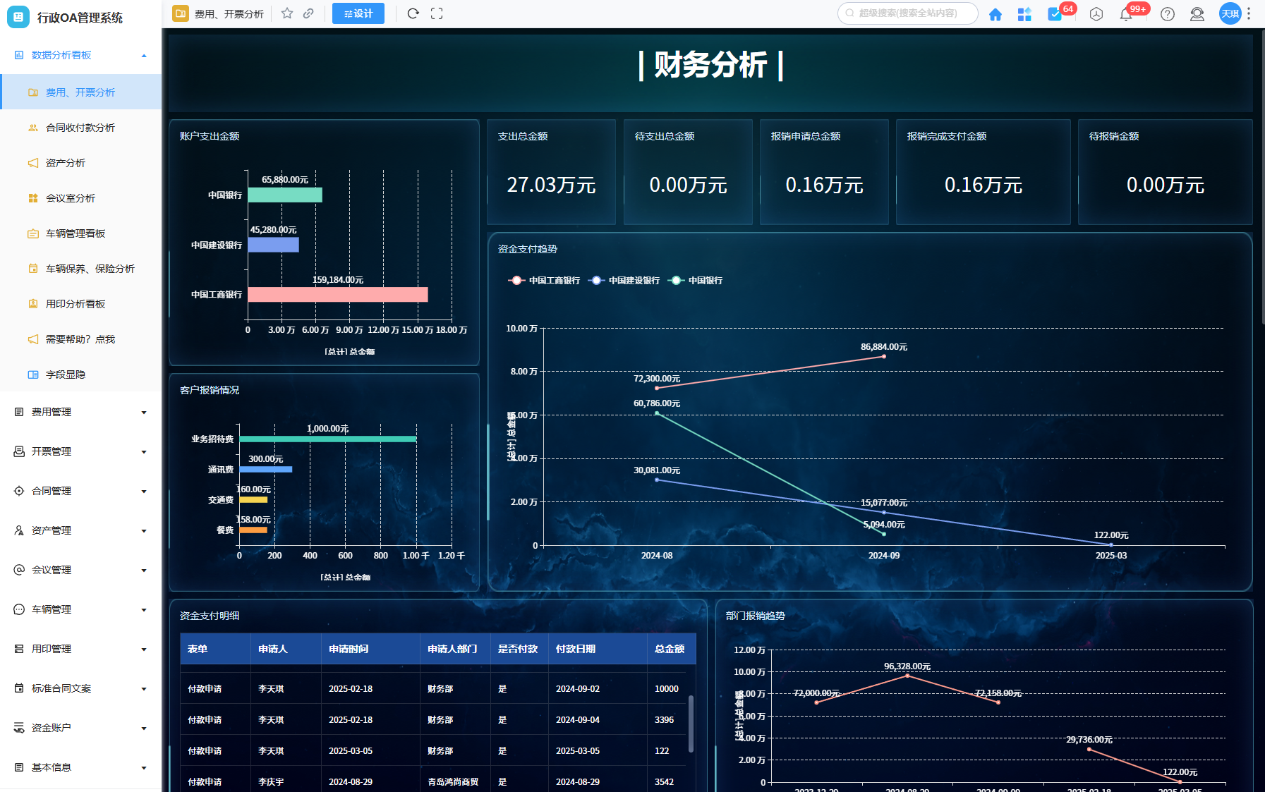Open the notification bell icon
Viewport: 1265px width, 792px height.
[1126, 14]
